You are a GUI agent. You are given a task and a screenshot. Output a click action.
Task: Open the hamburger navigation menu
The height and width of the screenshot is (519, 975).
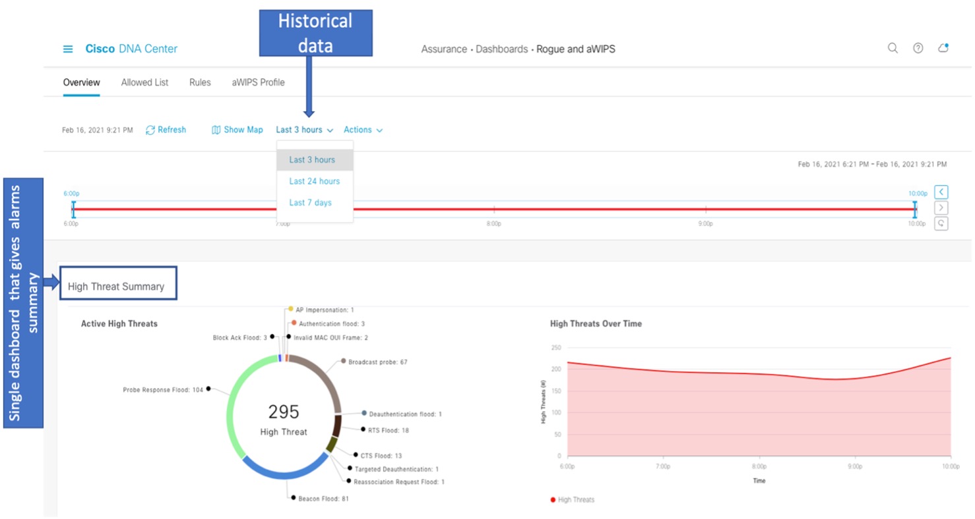[68, 49]
